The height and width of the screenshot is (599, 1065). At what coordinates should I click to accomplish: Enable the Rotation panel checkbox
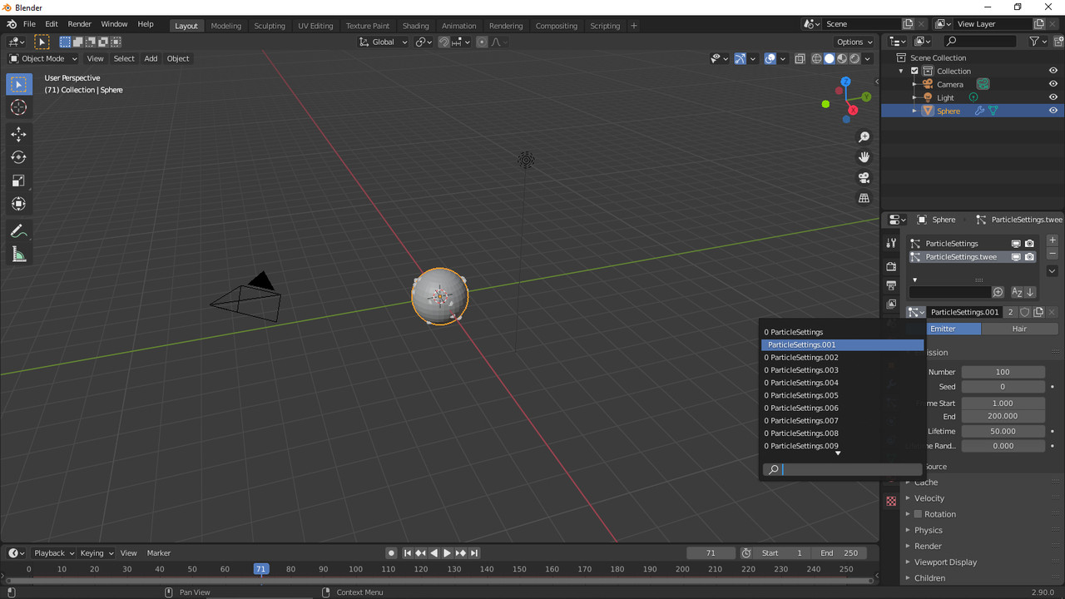[x=918, y=514]
